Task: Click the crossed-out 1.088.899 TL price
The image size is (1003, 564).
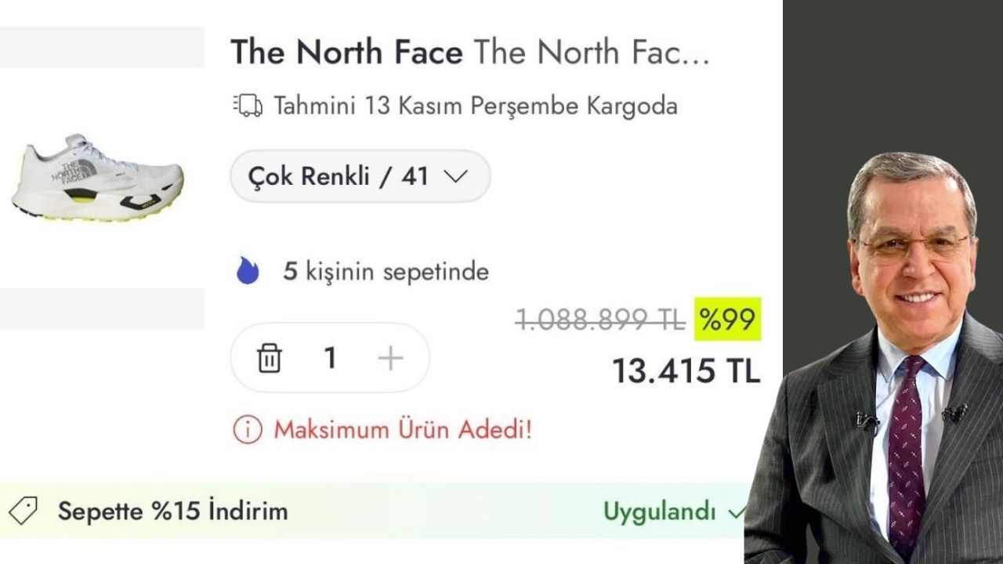Action: pyautogui.click(x=600, y=320)
